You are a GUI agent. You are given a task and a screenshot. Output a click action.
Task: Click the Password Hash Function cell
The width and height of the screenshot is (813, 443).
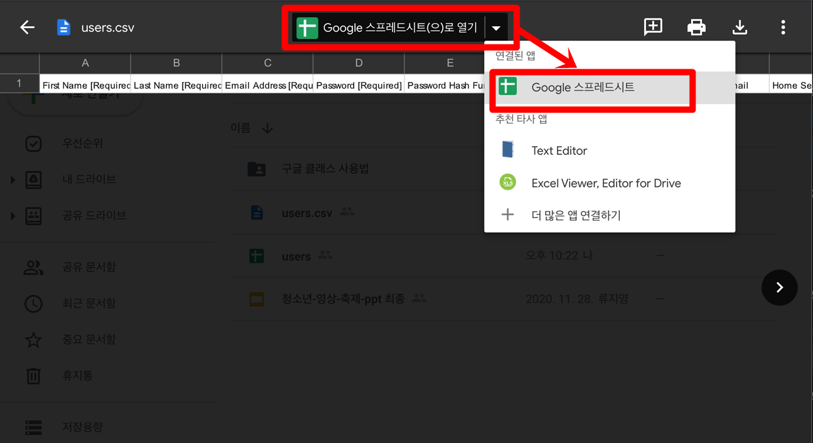pos(445,85)
